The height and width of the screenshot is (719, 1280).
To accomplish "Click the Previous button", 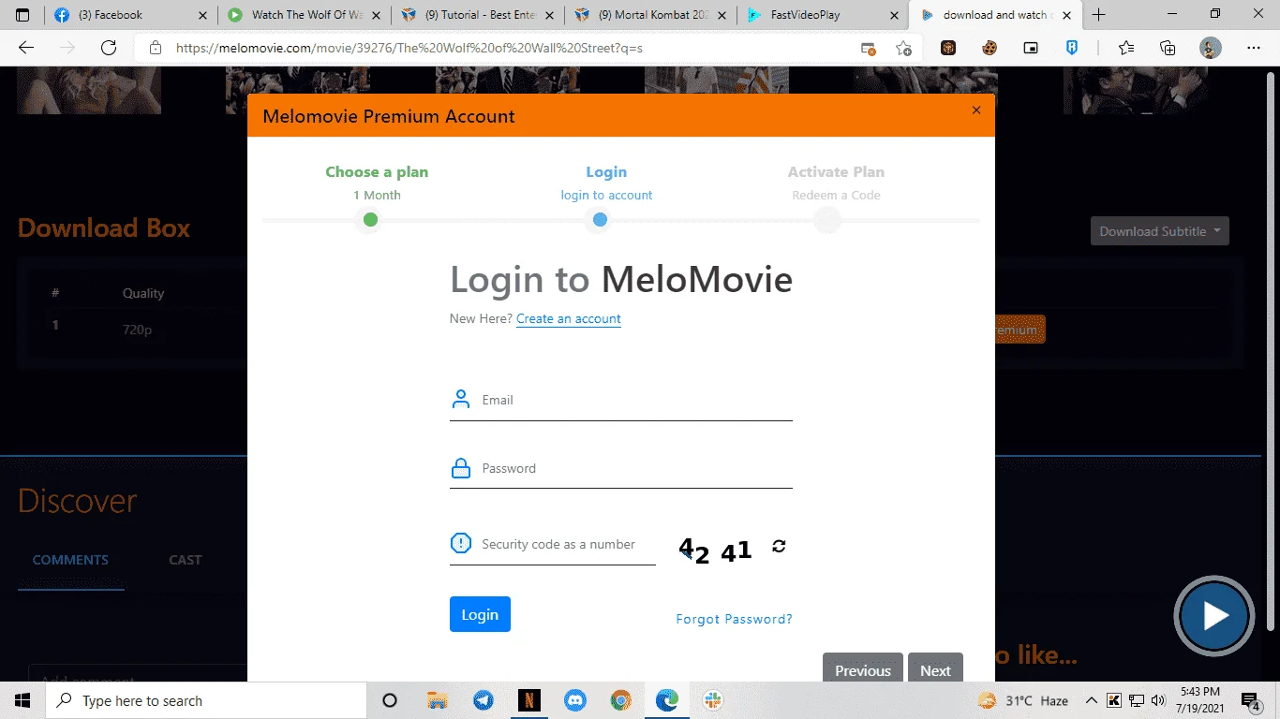I will tap(862, 669).
